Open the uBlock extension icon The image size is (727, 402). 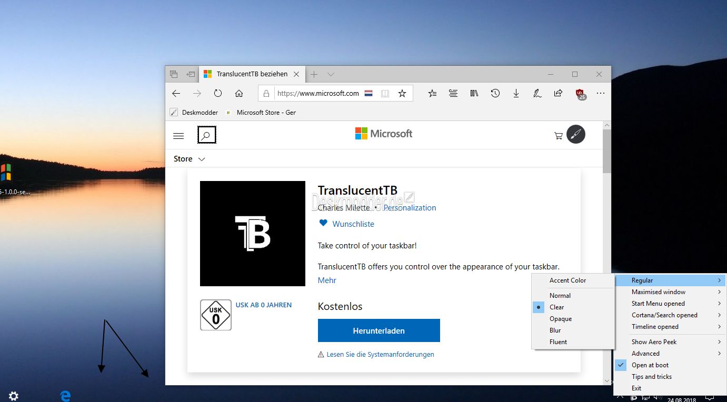[581, 94]
